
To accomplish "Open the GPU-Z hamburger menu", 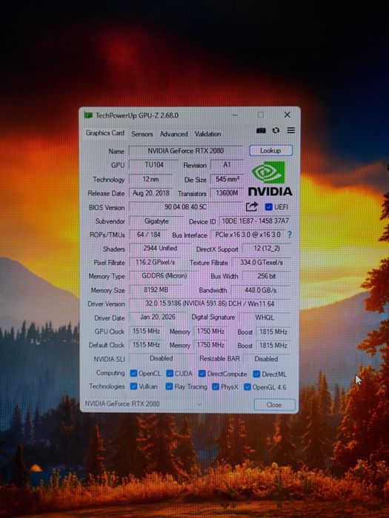I will 290,130.
